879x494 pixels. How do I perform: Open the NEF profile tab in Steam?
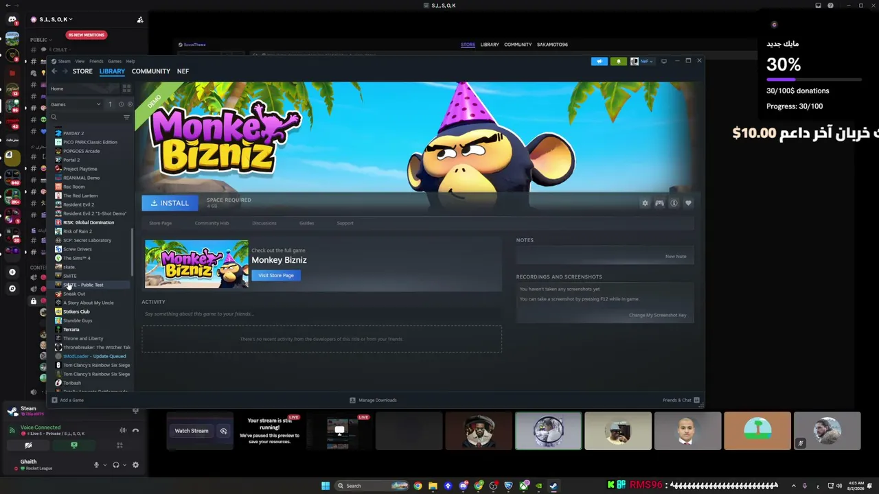coord(183,71)
